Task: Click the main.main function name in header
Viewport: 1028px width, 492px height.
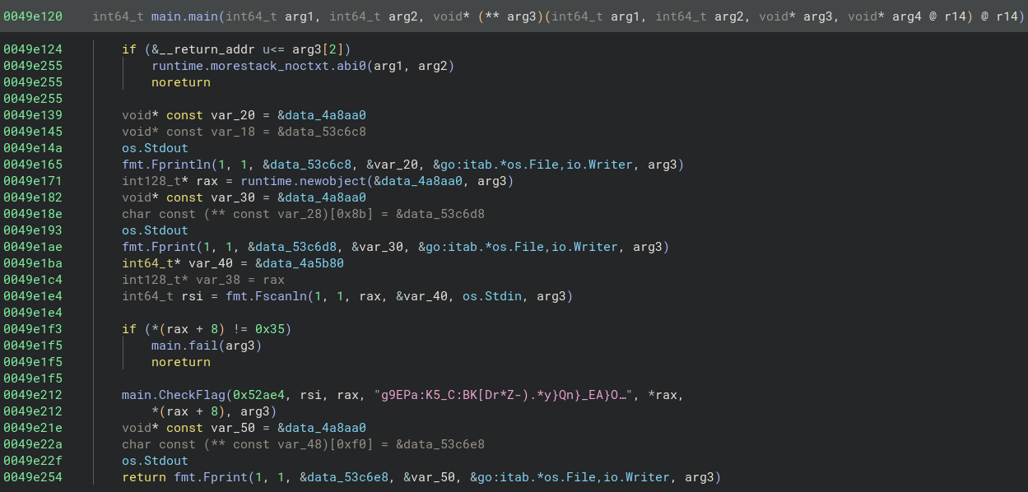Action: 181,17
